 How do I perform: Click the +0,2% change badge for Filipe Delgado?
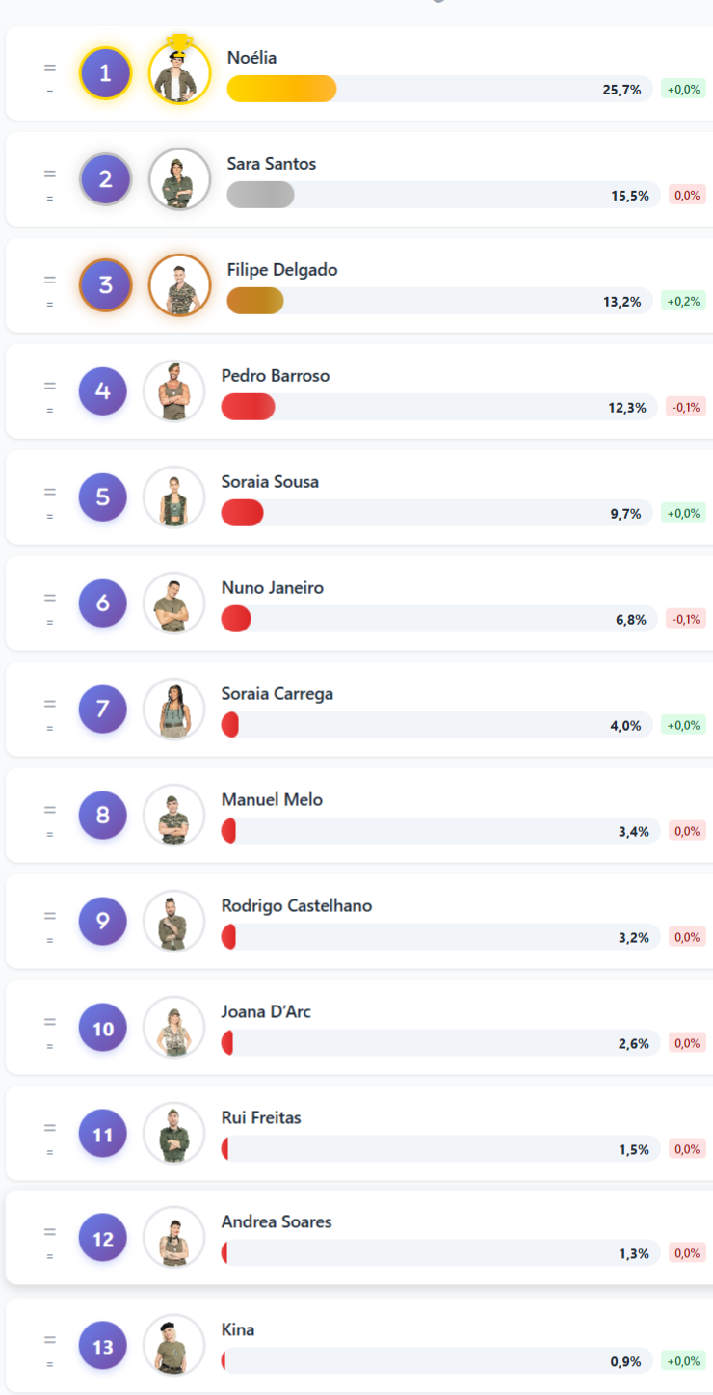click(x=685, y=301)
